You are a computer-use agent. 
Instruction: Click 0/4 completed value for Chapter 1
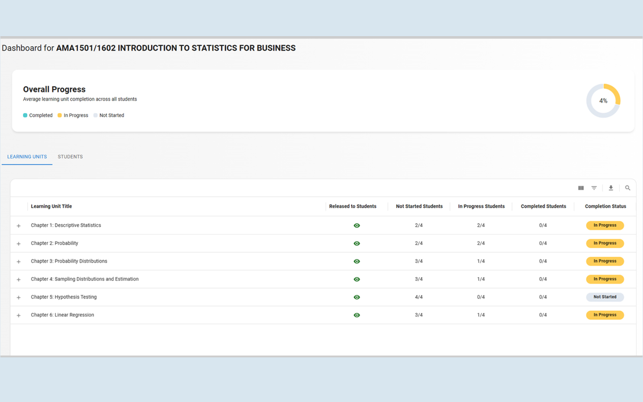pyautogui.click(x=543, y=226)
